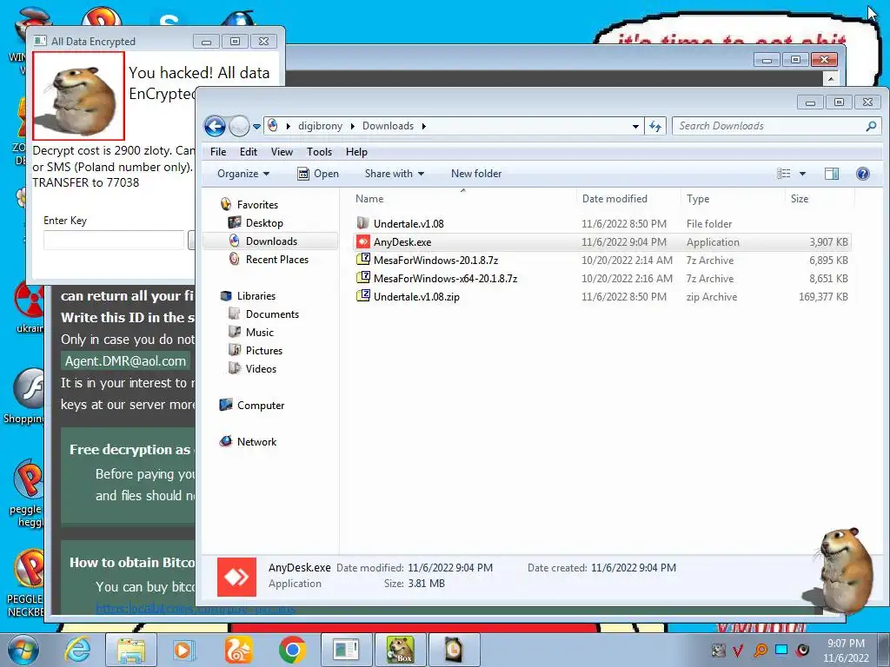Open the Music library
The image size is (890, 667).
[x=259, y=333]
